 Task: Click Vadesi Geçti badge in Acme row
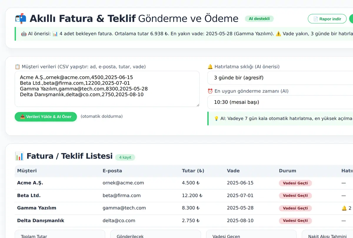tap(295, 183)
